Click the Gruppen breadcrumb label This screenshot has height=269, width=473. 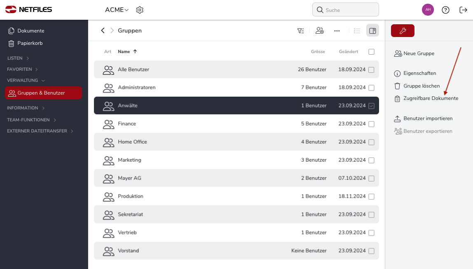tap(130, 30)
